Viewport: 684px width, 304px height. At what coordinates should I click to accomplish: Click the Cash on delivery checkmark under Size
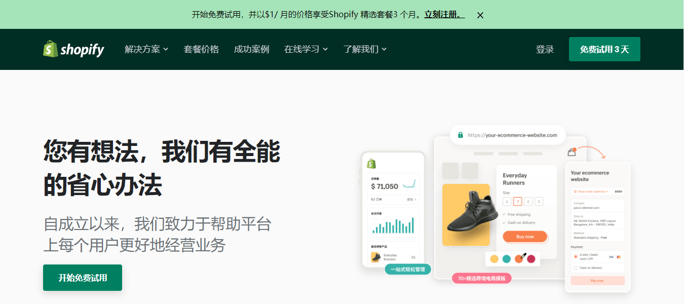point(518,222)
